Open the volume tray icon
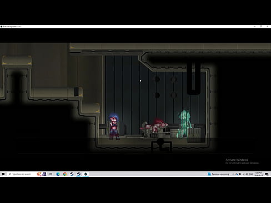The width and height of the screenshot is (271, 203). pos(247,174)
